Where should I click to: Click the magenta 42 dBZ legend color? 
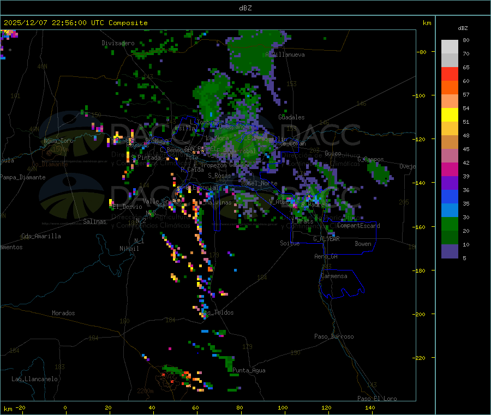click(x=450, y=169)
